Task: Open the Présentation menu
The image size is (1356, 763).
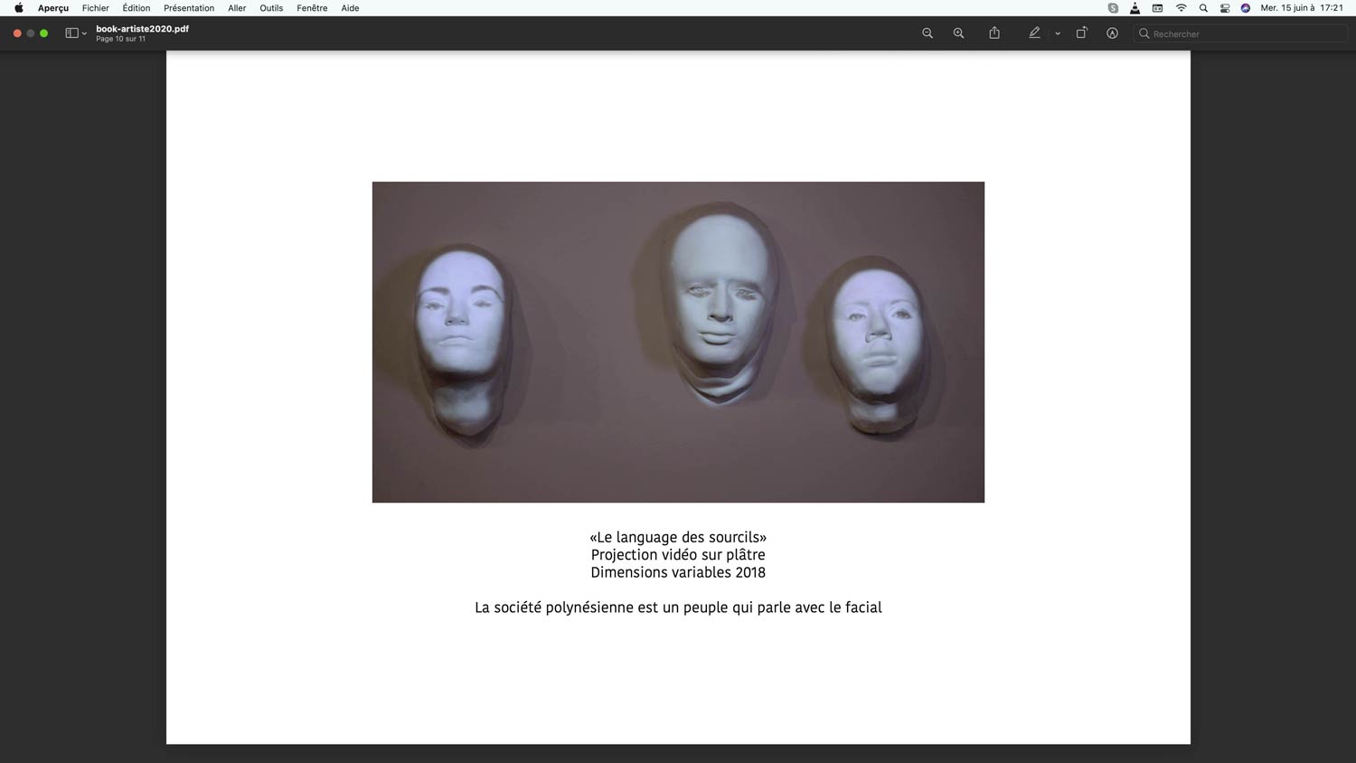Action: (189, 8)
